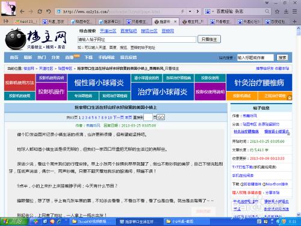Viewport: 301px width, 226px height.
Task: Switch to the hao123 tab
Action: click(x=26, y=22)
